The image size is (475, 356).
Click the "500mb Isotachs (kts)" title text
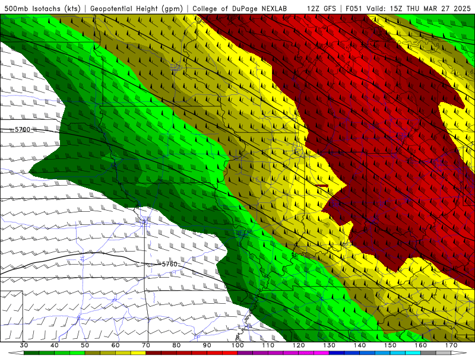[x=42, y=8]
